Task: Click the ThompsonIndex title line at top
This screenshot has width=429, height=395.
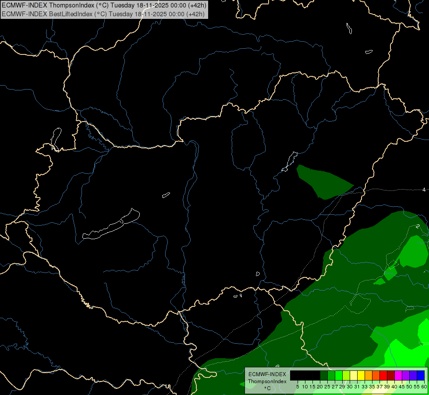Action: (104, 5)
